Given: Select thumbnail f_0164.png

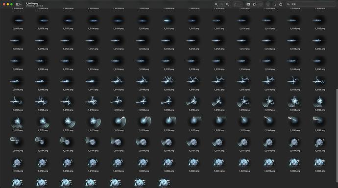Looking at the screenshot, I should tap(194, 102).
